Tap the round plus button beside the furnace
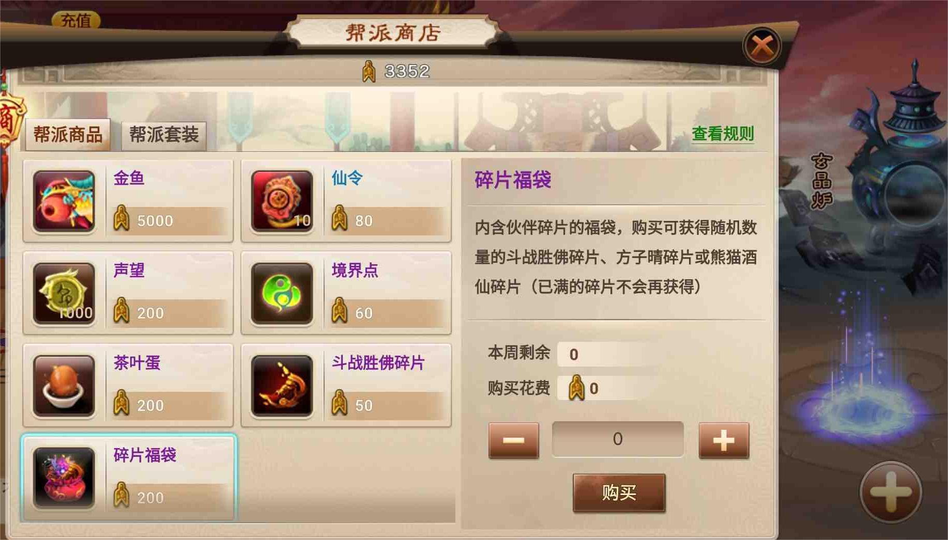 tap(891, 492)
